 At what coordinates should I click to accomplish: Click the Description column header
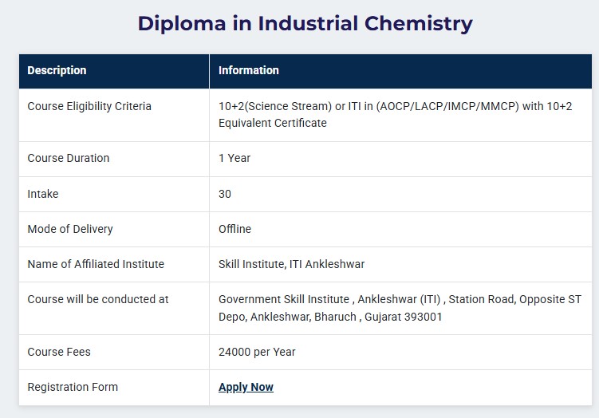click(57, 70)
